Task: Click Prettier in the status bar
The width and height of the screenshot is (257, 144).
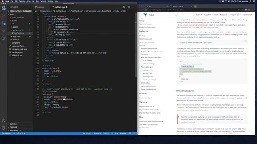Action: pos(123,134)
